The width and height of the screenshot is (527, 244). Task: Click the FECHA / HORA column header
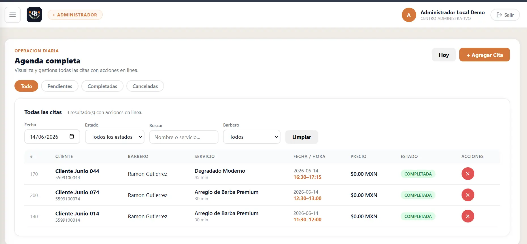pyautogui.click(x=309, y=156)
